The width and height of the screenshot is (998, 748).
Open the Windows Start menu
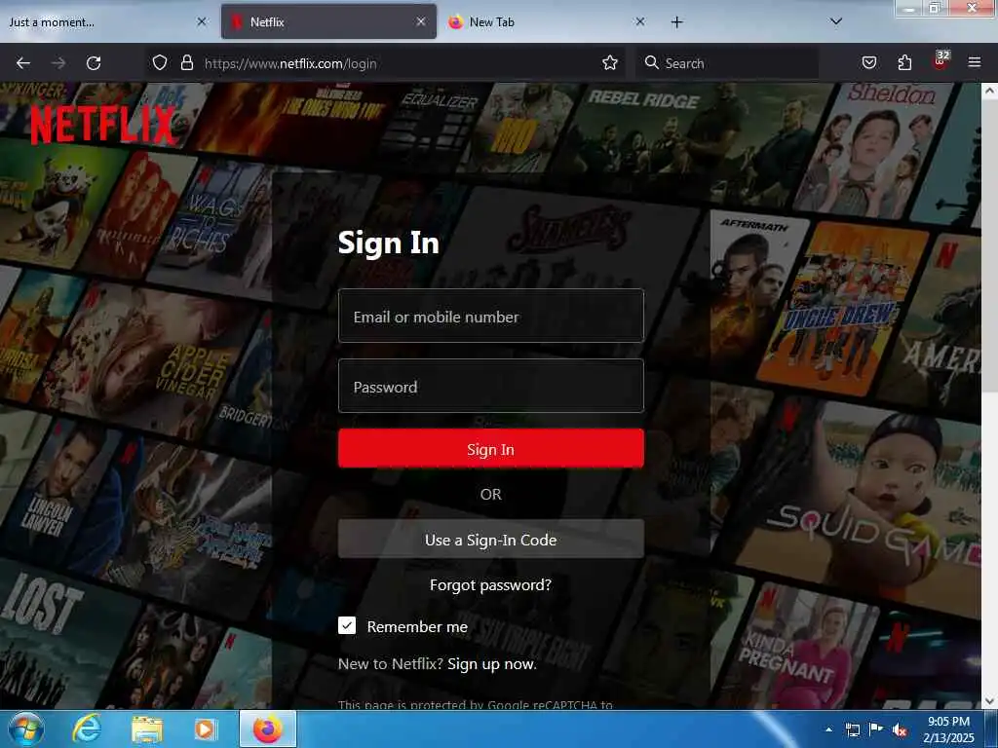[x=26, y=729]
